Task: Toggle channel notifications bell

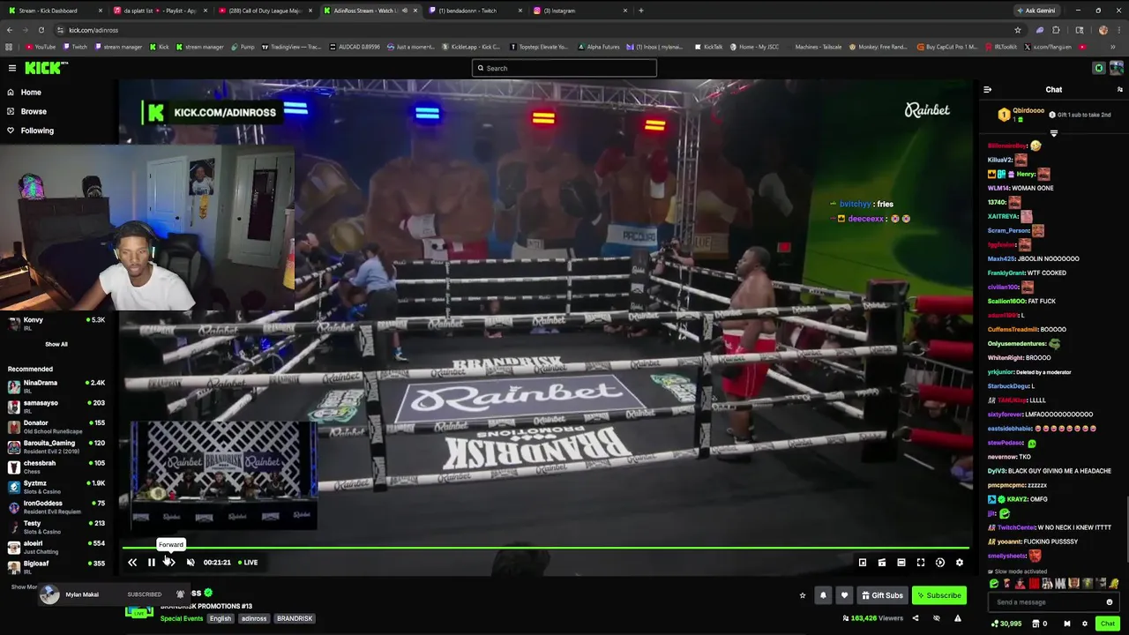Action: coord(823,595)
